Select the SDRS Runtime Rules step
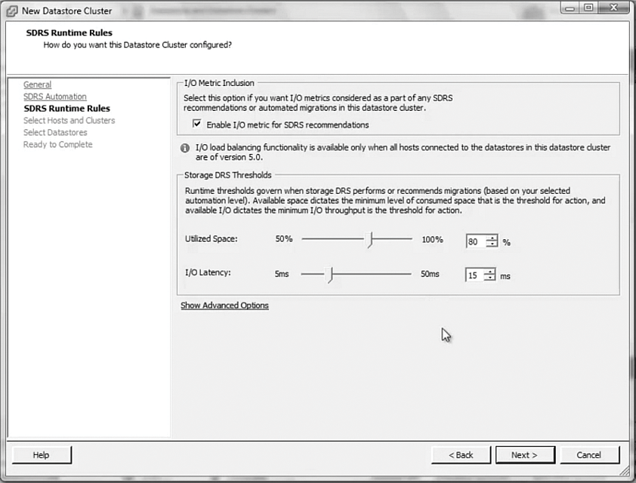 66,108
